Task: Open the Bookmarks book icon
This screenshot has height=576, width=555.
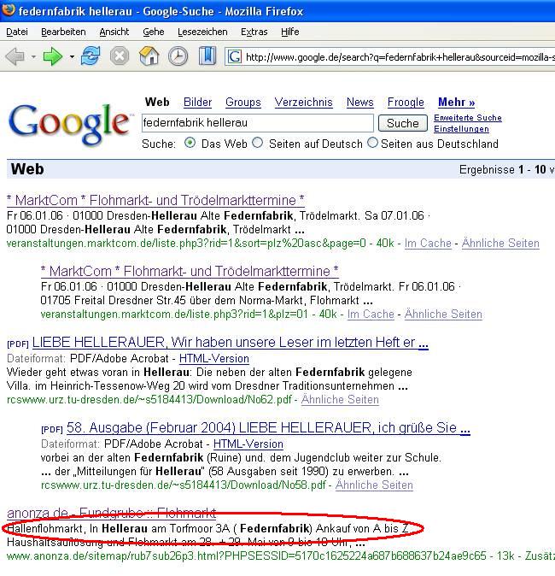Action: coord(207,56)
